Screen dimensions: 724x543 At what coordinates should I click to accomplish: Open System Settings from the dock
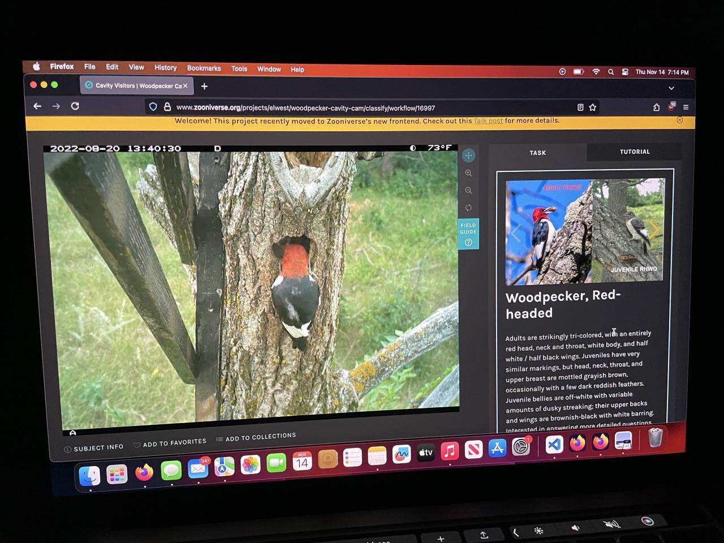521,446
